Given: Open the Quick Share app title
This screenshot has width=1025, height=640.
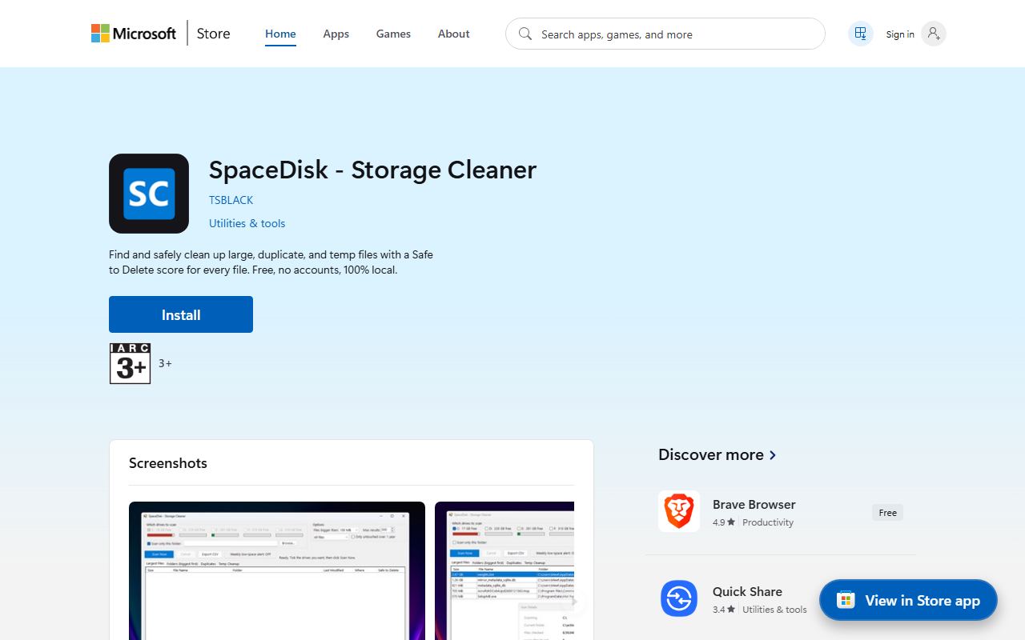Looking at the screenshot, I should click(x=747, y=592).
